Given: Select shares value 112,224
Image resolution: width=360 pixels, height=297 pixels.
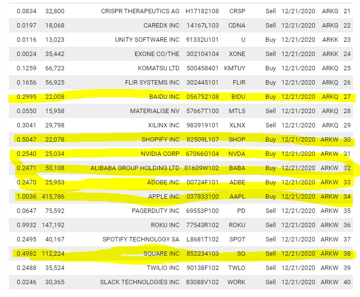Looking at the screenshot, I should pyautogui.click(x=53, y=253).
